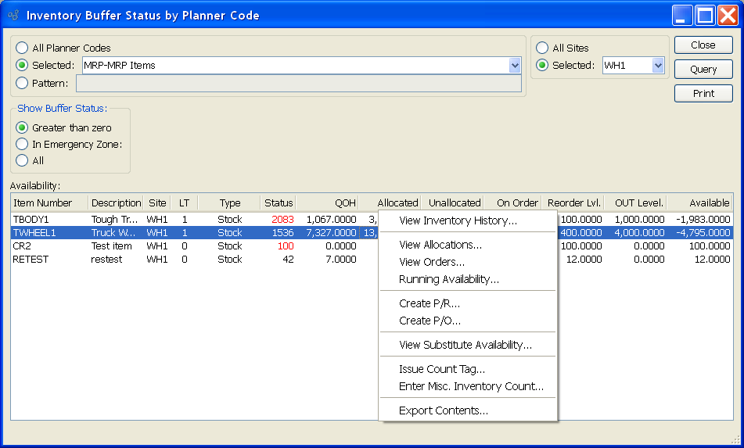Click Available value -1,983.0000
The width and height of the screenshot is (744, 448).
point(703,220)
